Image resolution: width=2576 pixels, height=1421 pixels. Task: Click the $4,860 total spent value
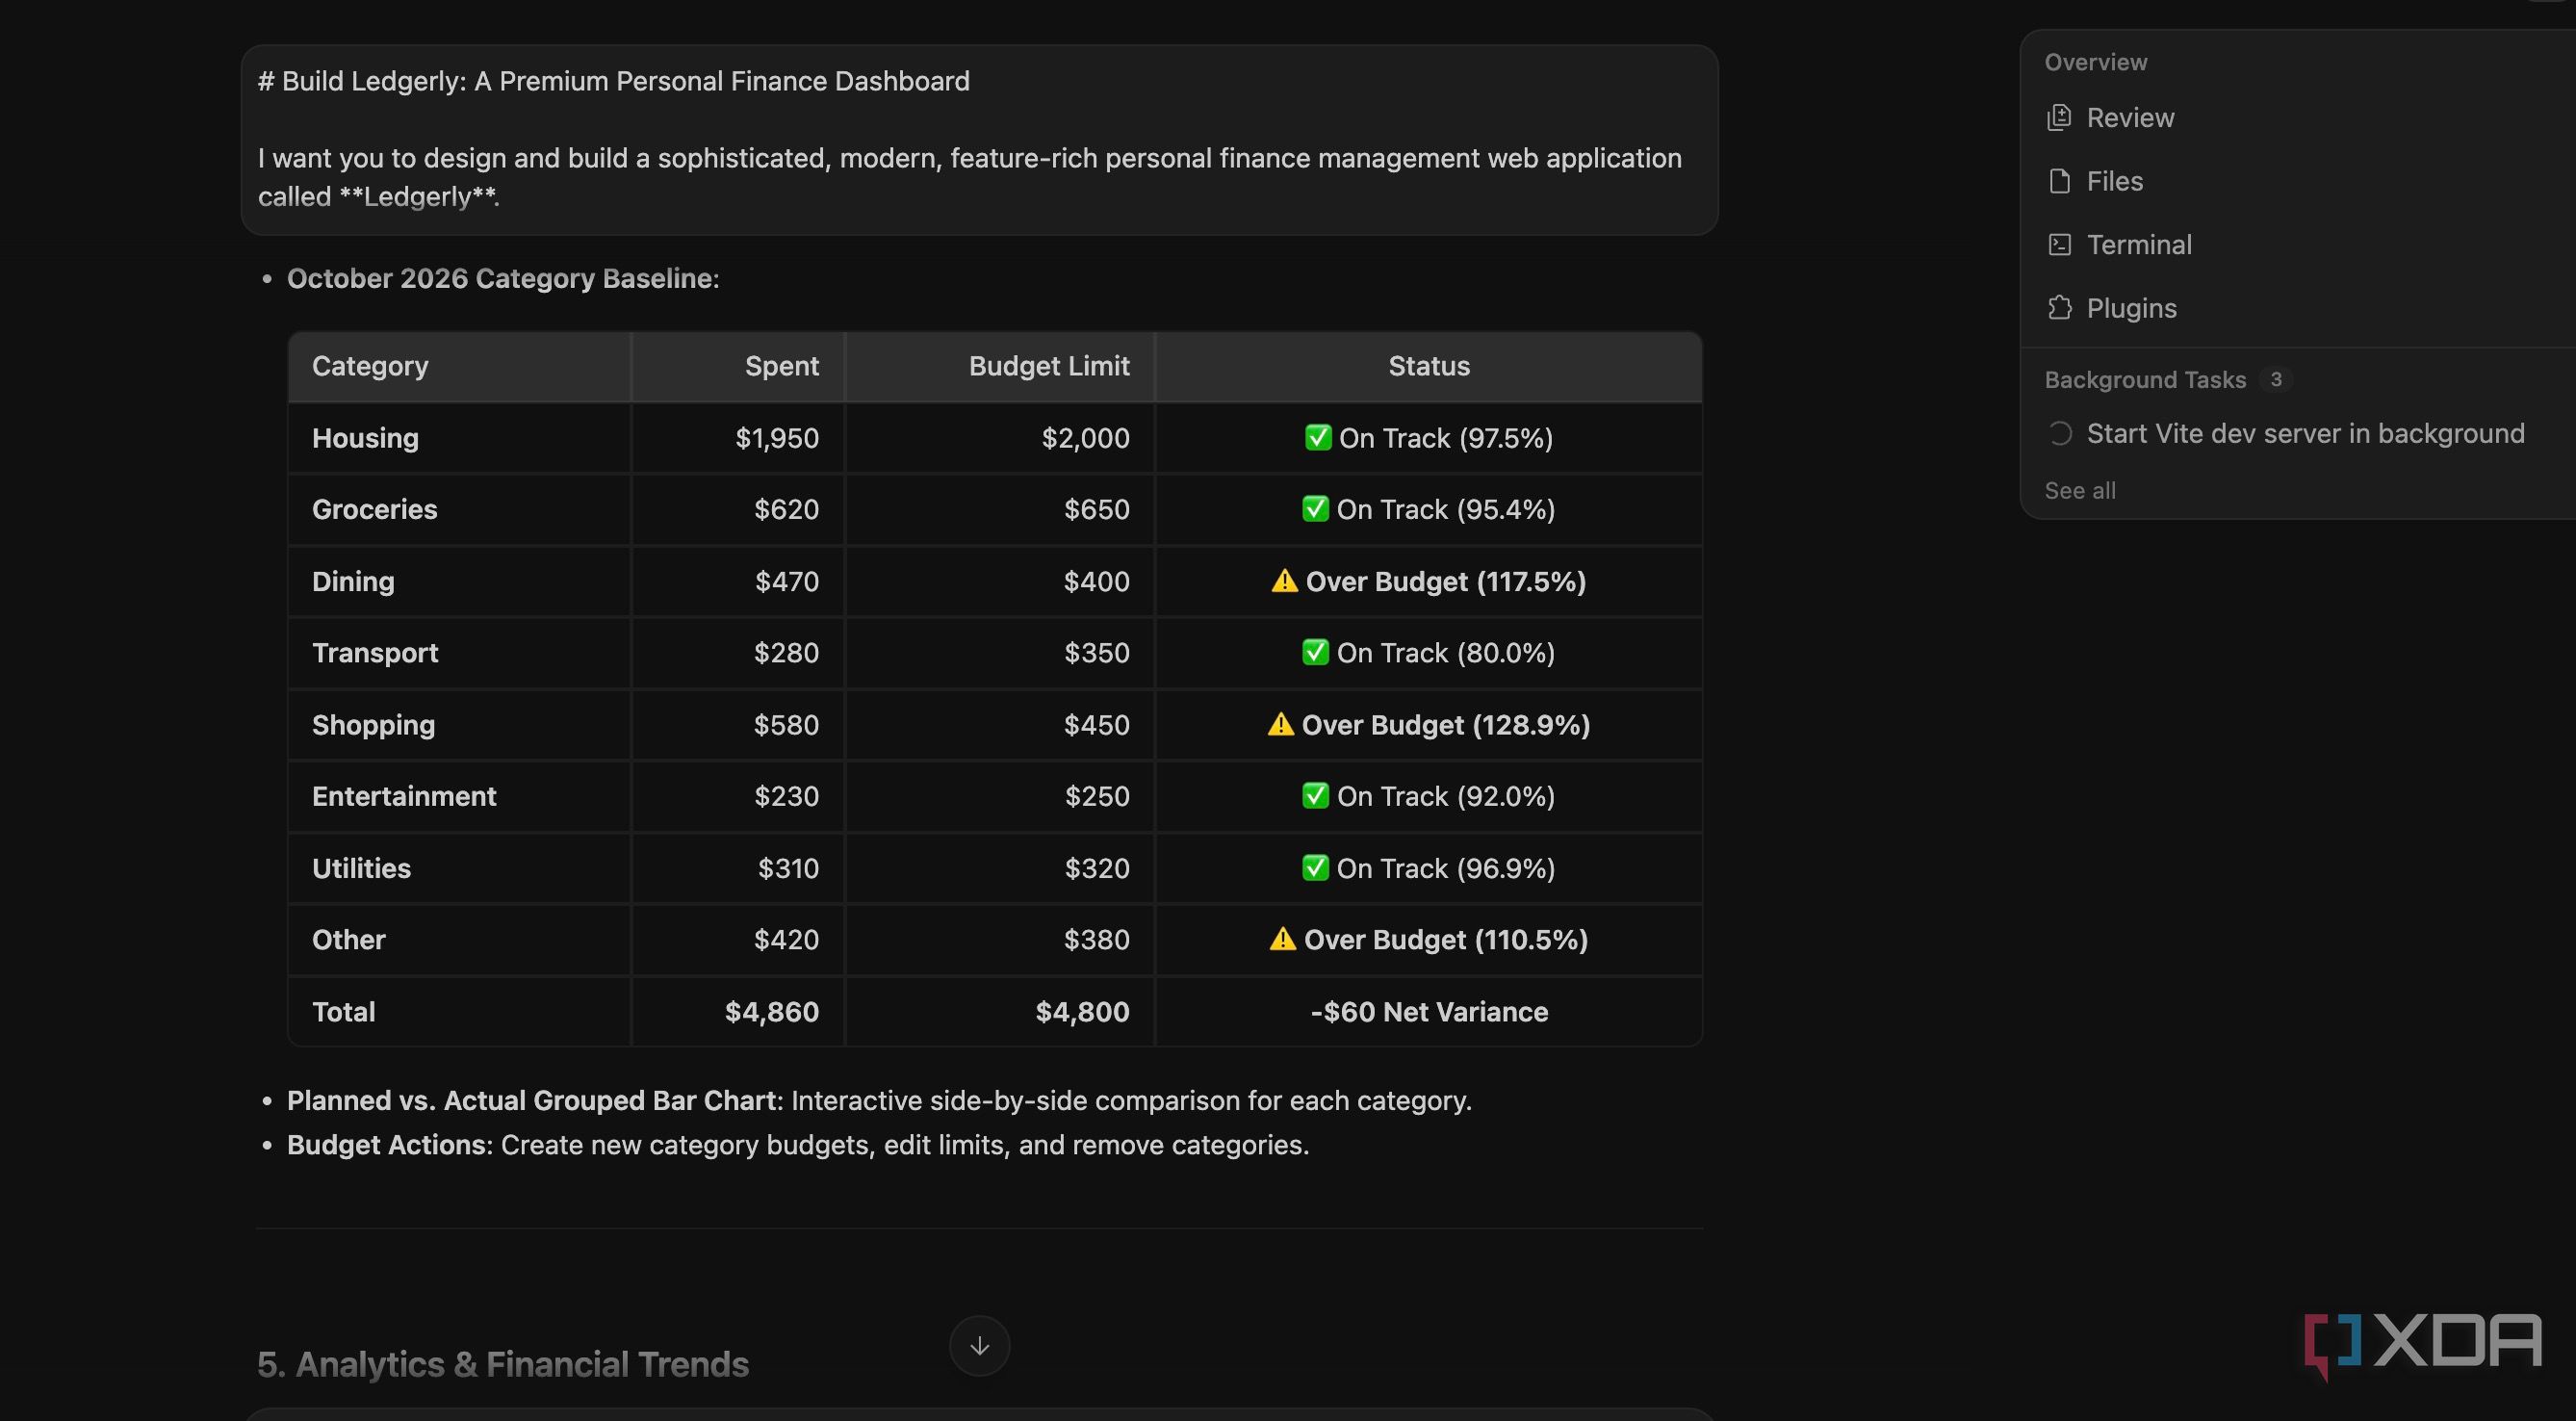pos(771,1012)
